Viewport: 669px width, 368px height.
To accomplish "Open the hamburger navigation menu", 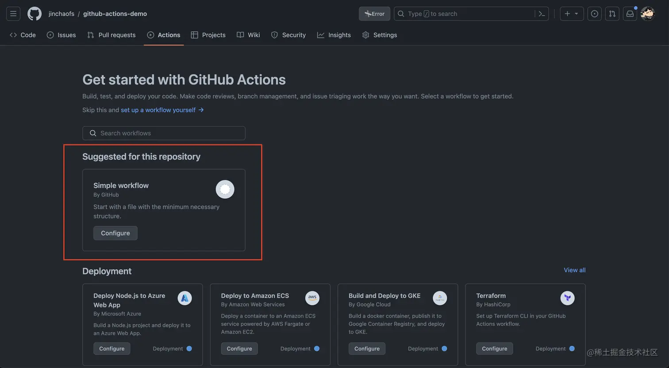I will point(13,14).
